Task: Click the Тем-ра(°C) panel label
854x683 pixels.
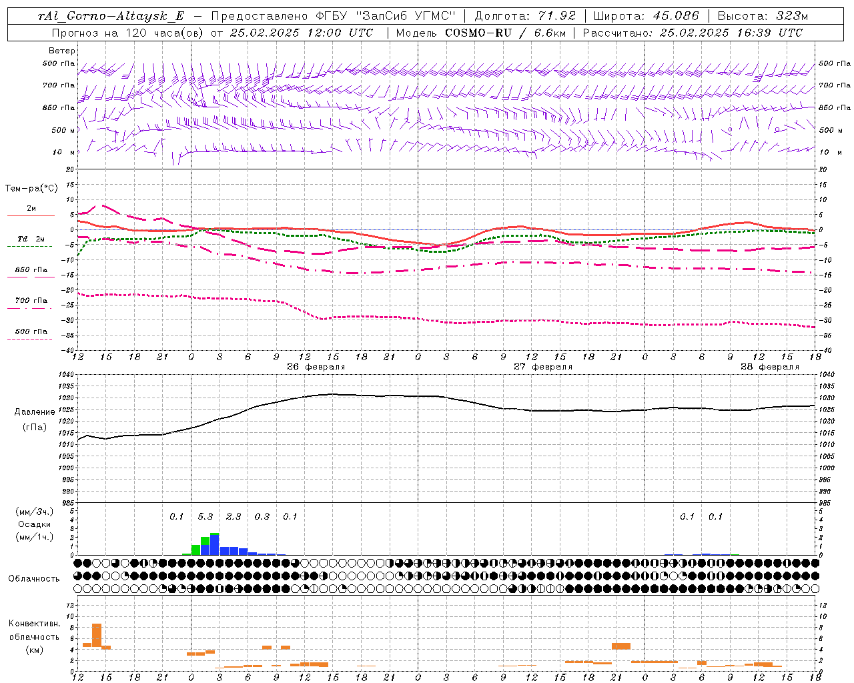Action: click(31, 188)
